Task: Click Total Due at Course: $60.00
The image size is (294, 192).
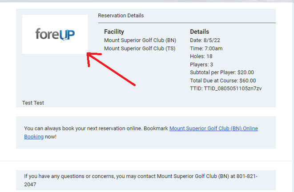Action: [223, 80]
